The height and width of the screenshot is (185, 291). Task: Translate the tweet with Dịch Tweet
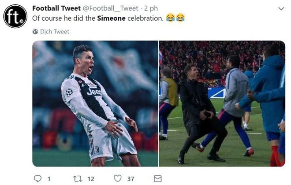click(x=55, y=32)
